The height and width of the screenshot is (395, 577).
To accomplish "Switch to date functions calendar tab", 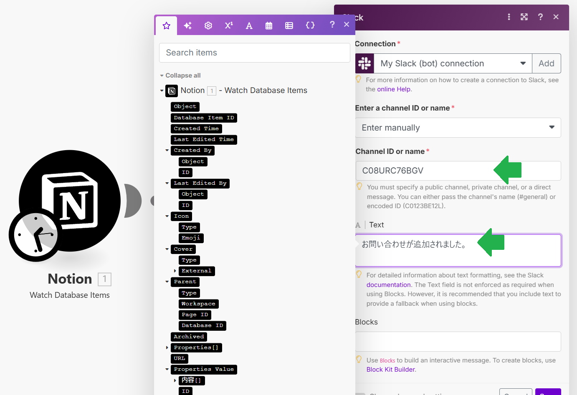I will pos(269,25).
